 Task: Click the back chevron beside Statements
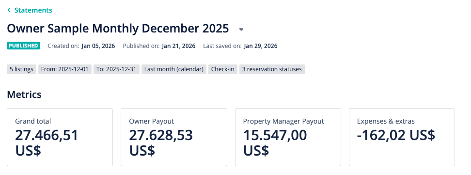[x=9, y=10]
